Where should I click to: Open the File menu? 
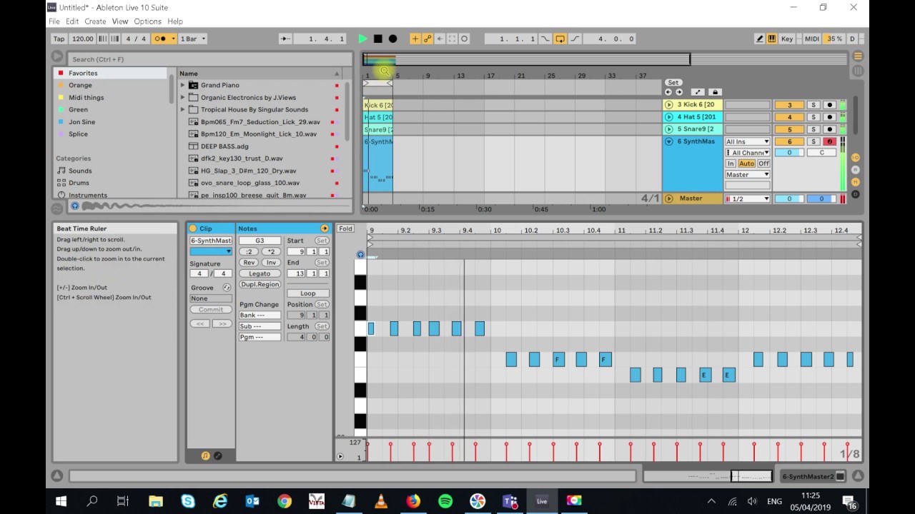point(54,21)
